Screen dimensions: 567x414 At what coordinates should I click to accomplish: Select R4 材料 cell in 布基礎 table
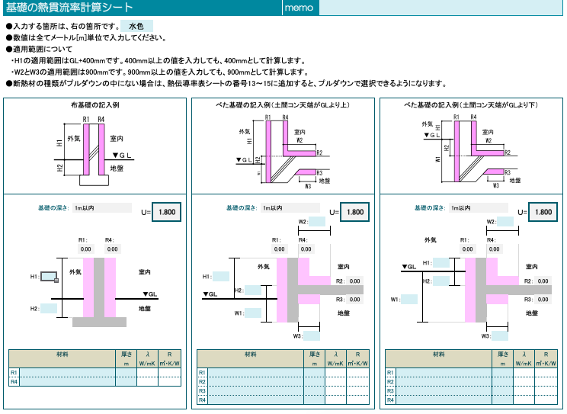[67, 381]
